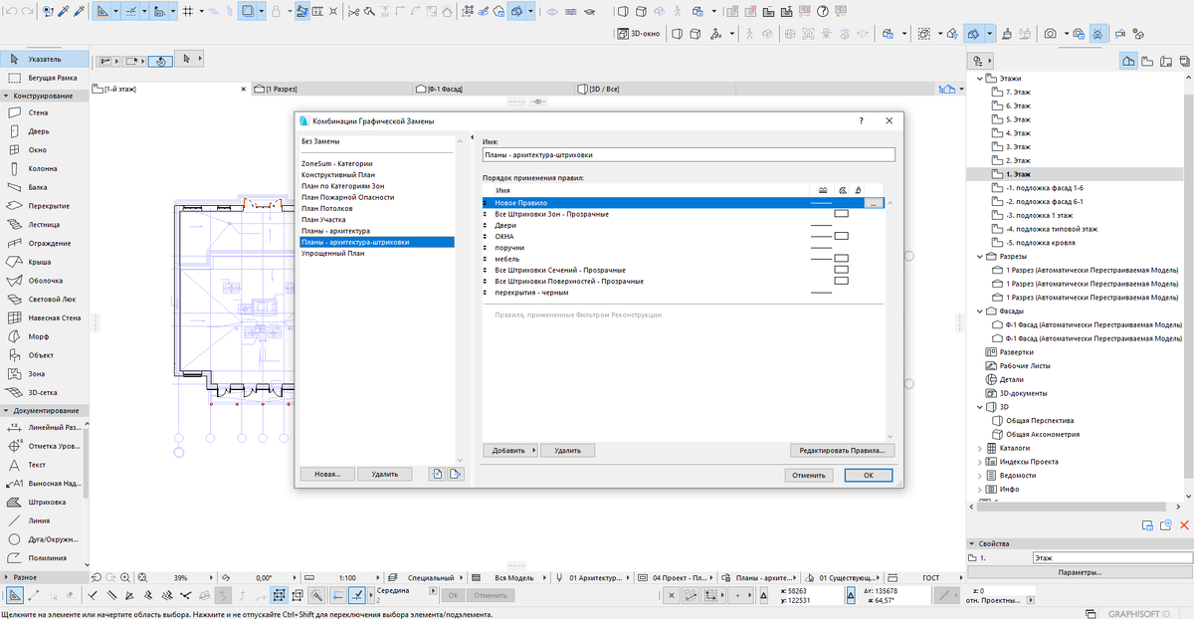The width and height of the screenshot is (1194, 619).
Task: Collapse the Разрезы tree node
Action: (980, 256)
